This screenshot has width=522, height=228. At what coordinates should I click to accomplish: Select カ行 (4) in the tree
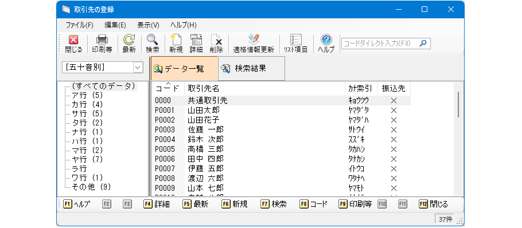pyautogui.click(x=87, y=104)
